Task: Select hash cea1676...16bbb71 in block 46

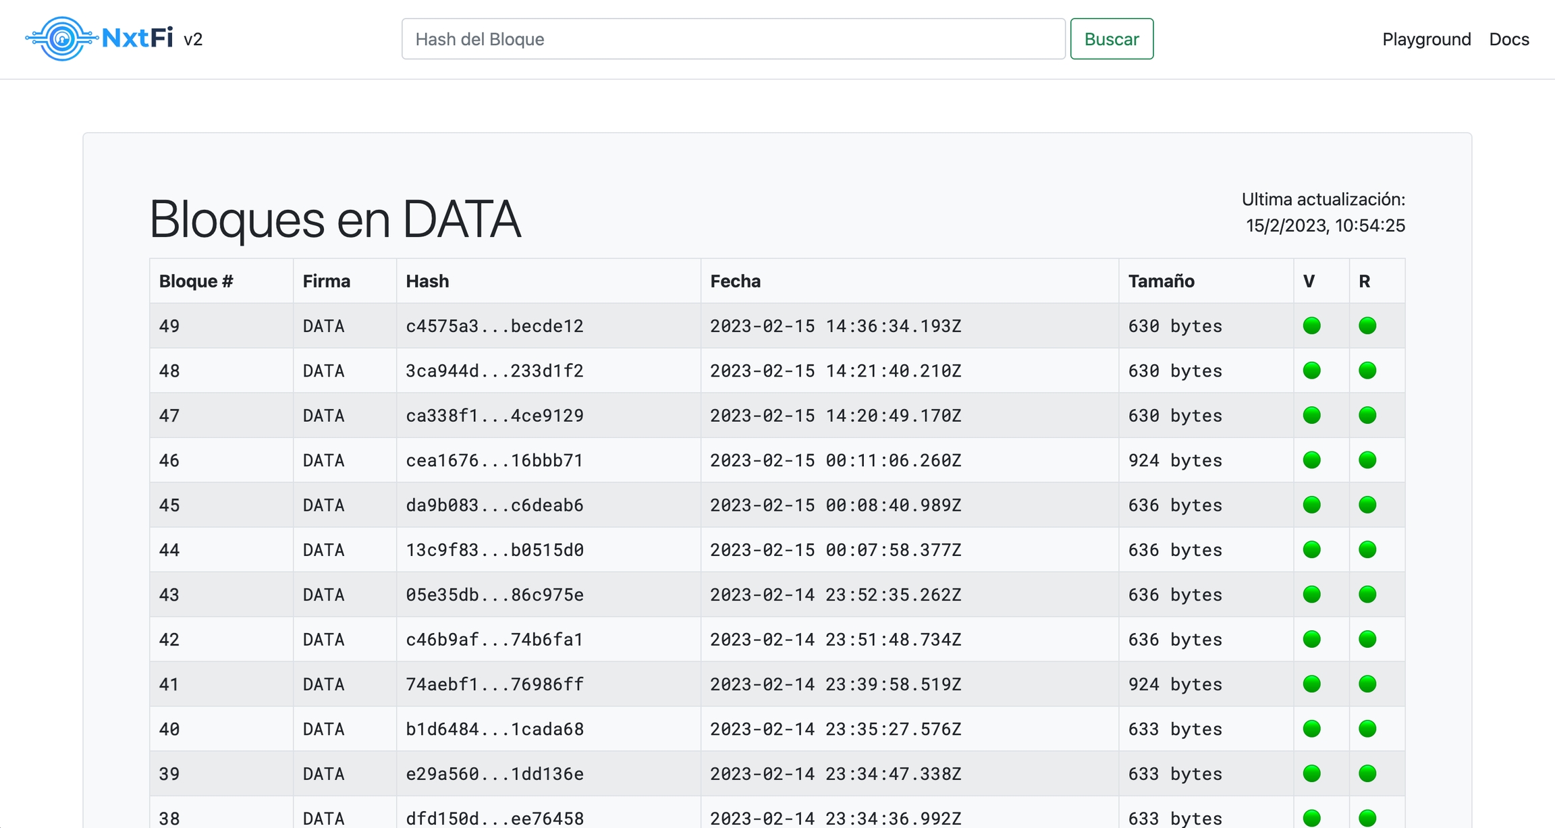Action: pos(494,460)
